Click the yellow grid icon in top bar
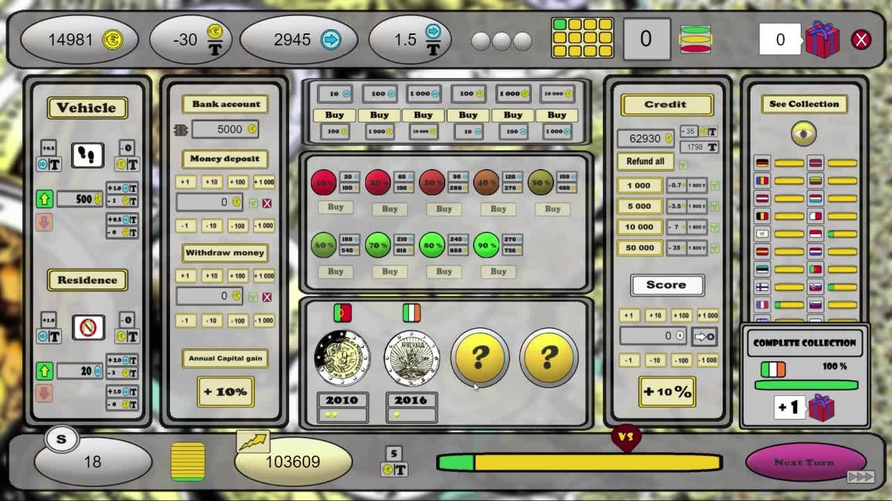892x501 pixels. pyautogui.click(x=582, y=38)
